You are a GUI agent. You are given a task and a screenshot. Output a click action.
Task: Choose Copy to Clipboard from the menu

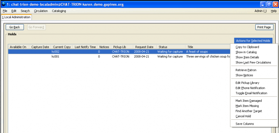point(247,47)
